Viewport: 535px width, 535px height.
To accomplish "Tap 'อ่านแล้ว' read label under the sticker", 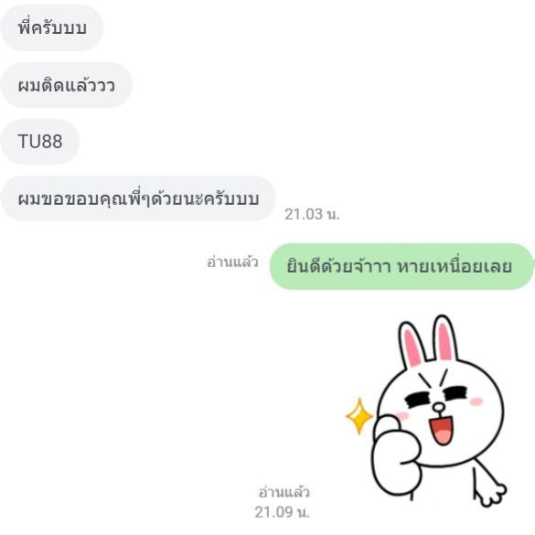I will click(x=284, y=492).
